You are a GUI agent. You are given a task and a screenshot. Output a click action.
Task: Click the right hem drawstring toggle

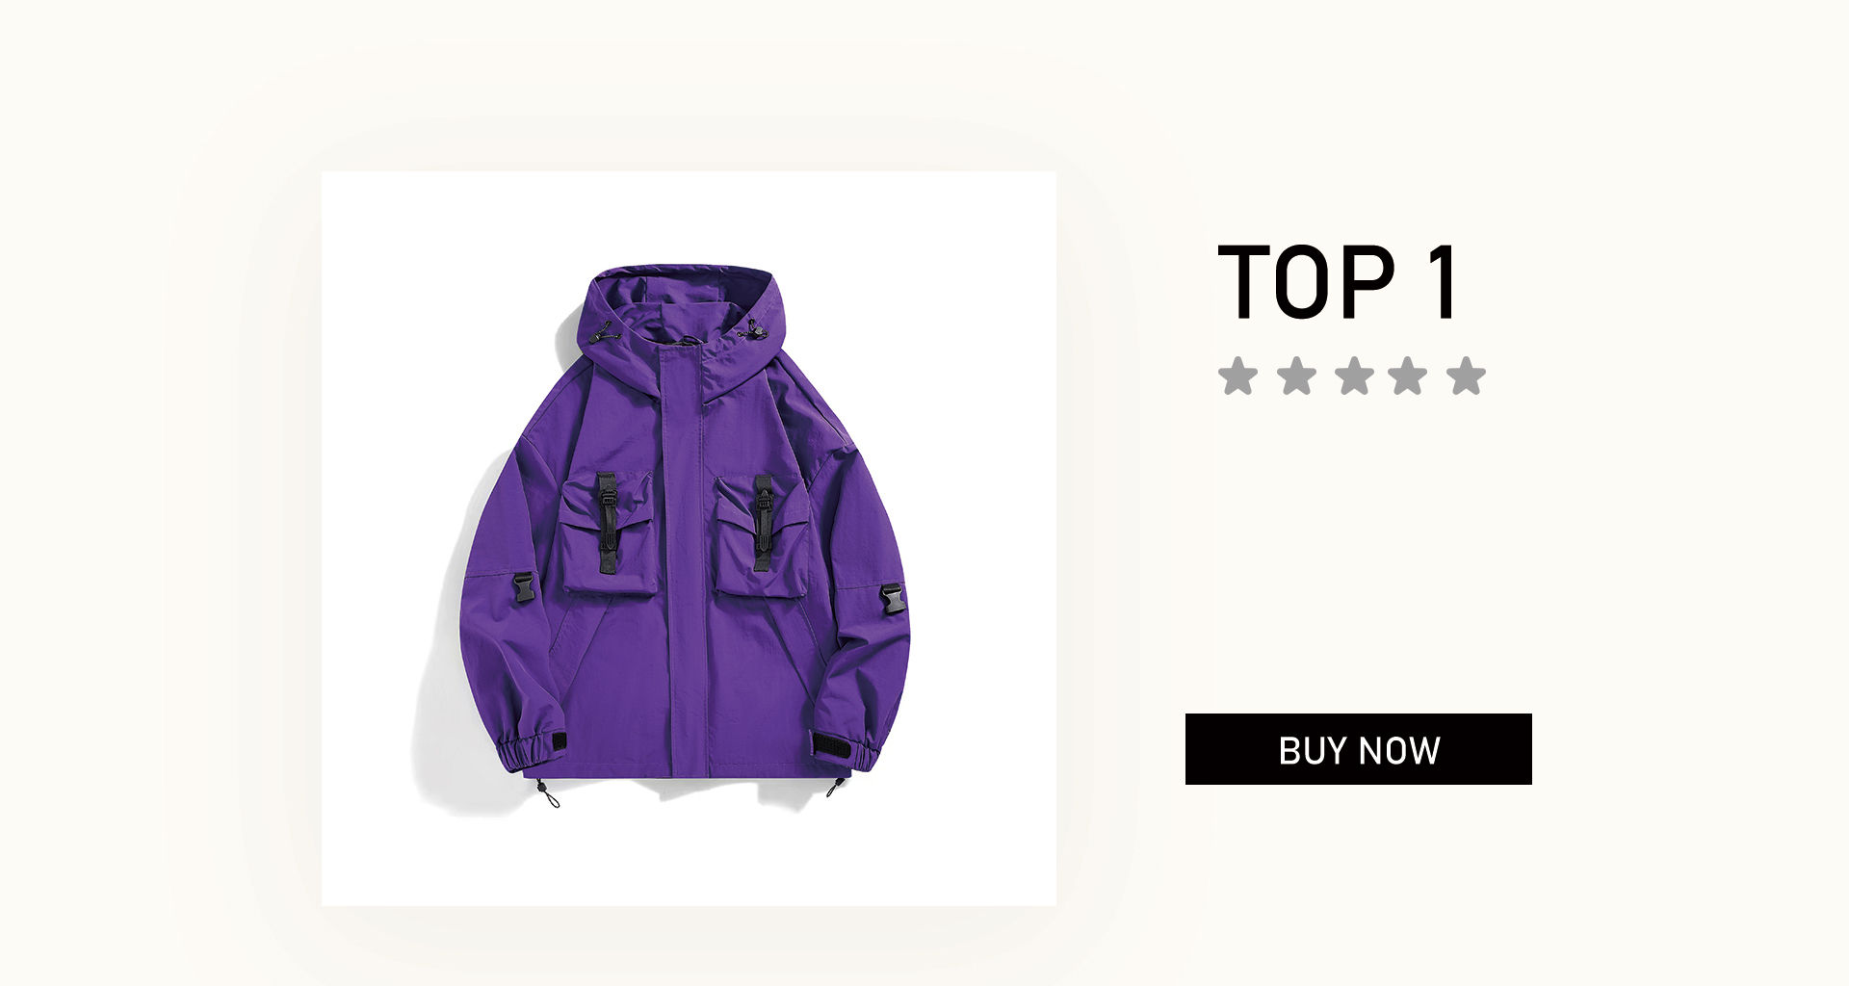[835, 787]
